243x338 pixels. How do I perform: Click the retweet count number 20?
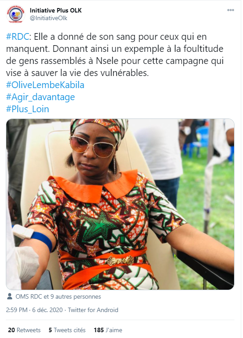[x=12, y=330]
